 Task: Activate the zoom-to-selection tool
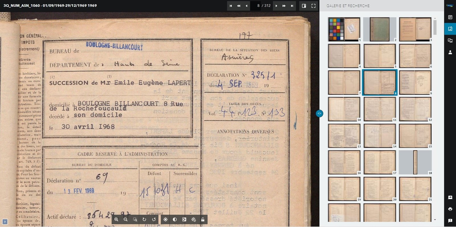point(135,219)
